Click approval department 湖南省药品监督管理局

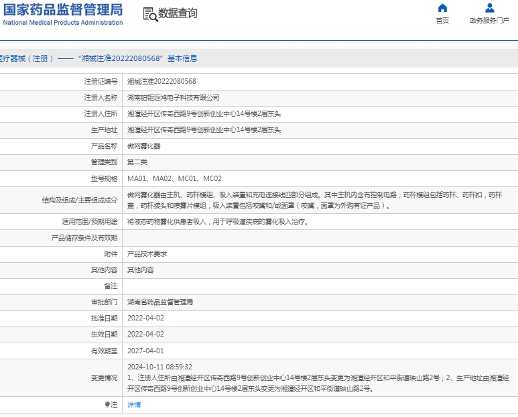pyautogui.click(x=160, y=302)
